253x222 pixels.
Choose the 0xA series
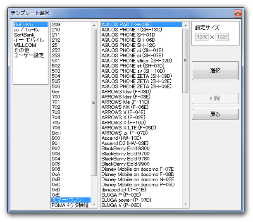click(71, 174)
